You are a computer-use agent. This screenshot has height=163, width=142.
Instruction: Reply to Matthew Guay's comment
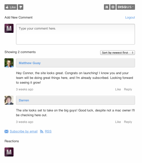click(x=128, y=89)
